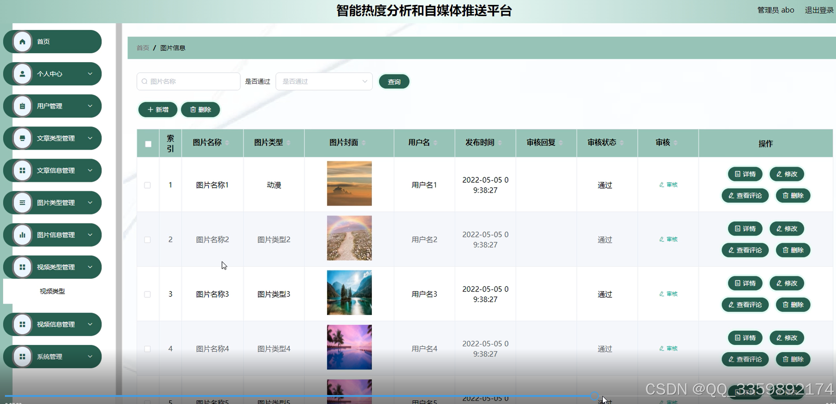836x404 pixels.
Task: Click 退出登录 in the top bar
Action: (819, 10)
